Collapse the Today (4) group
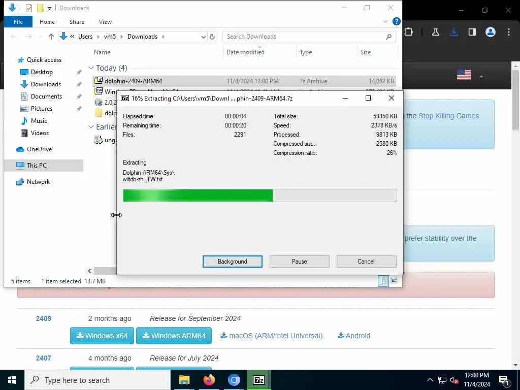Viewport: 520px width, 390px height. click(x=91, y=68)
